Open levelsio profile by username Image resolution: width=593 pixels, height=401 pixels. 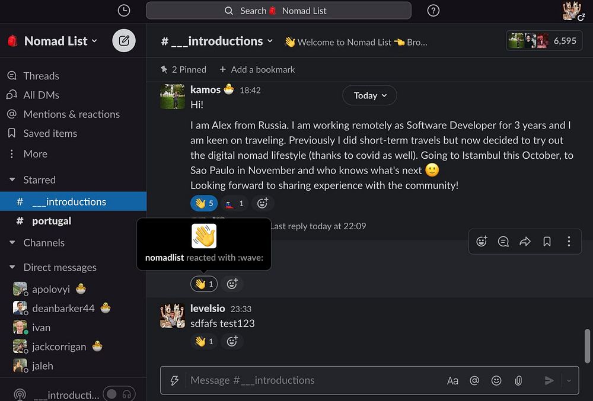click(x=208, y=309)
